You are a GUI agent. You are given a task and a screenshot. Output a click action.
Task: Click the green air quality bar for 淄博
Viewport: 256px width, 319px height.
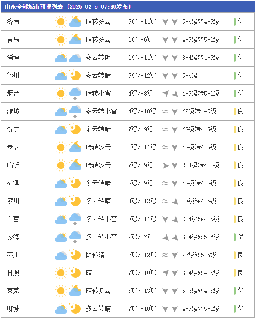coord(235,58)
